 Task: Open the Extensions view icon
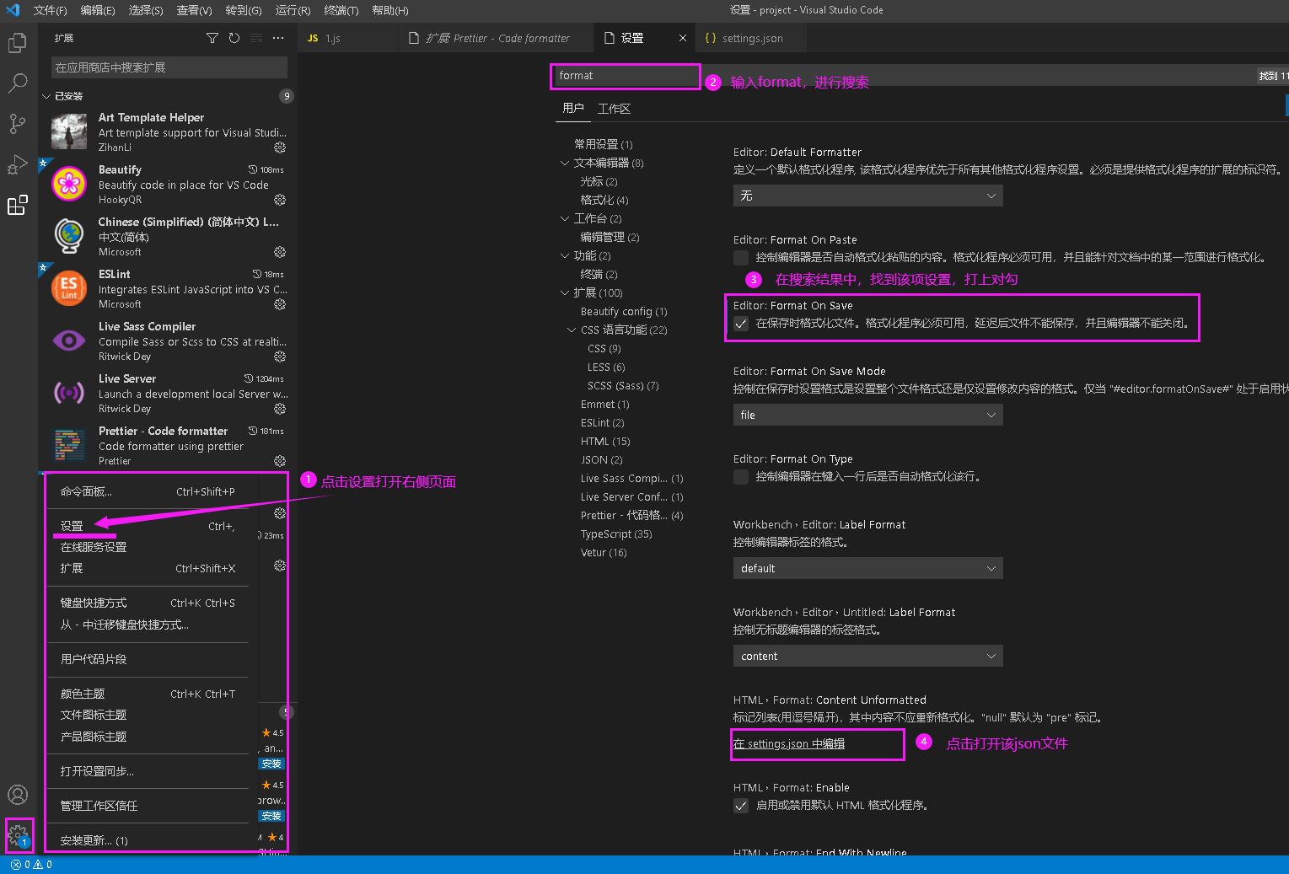click(17, 205)
